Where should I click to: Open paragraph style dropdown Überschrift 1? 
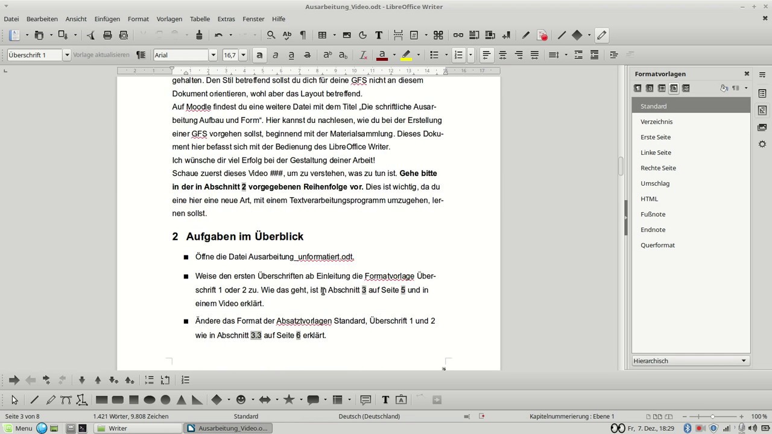pyautogui.click(x=67, y=55)
